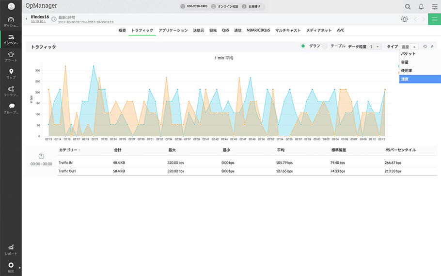Switch to the アプリケーション tab
441x276 pixels.
(173, 30)
